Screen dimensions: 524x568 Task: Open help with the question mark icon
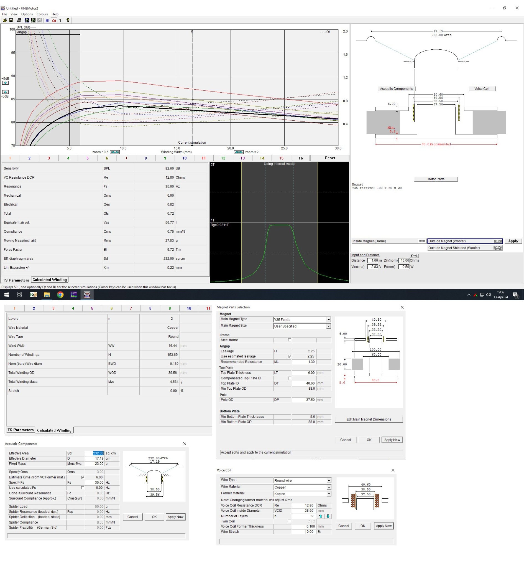68,21
